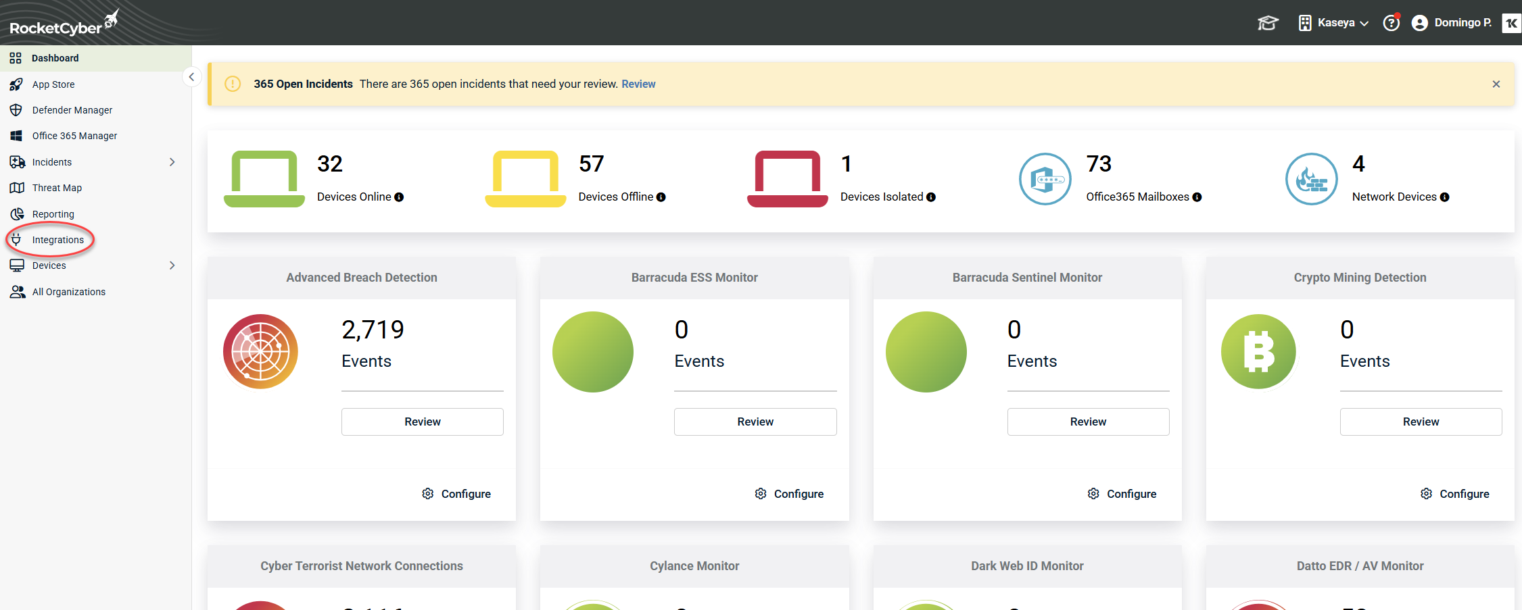1522x610 pixels.
Task: Open the Kaseya K app launcher icon
Action: pyautogui.click(x=1511, y=23)
